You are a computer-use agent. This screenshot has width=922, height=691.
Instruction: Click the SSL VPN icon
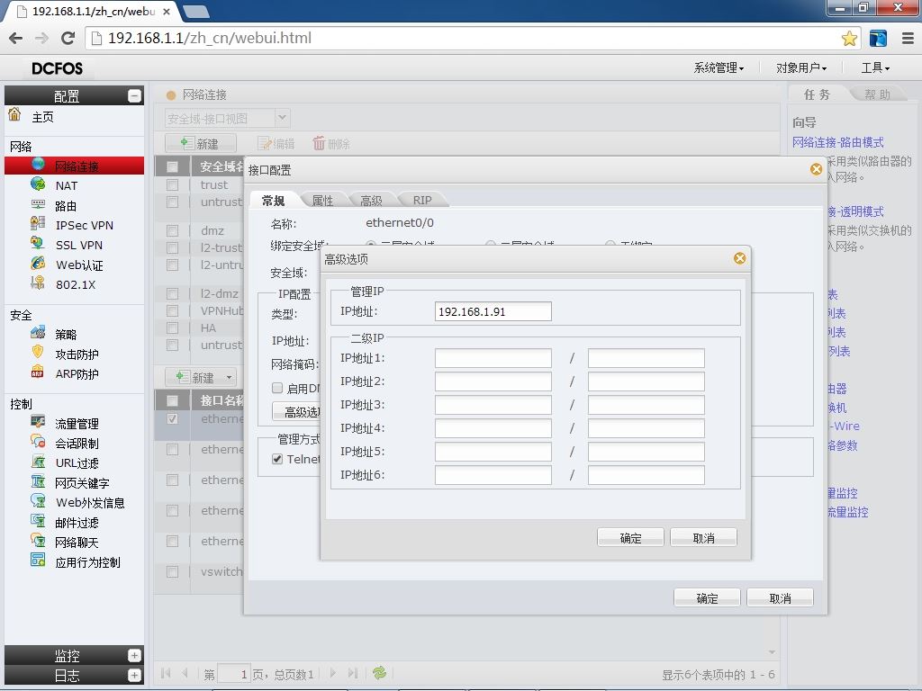coord(38,243)
